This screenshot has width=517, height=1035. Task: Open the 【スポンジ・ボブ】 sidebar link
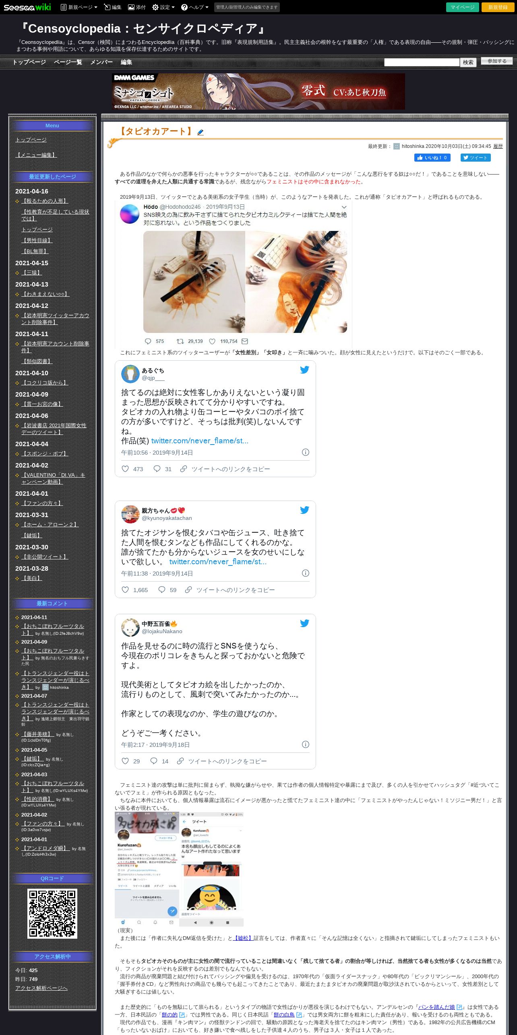pos(45,453)
